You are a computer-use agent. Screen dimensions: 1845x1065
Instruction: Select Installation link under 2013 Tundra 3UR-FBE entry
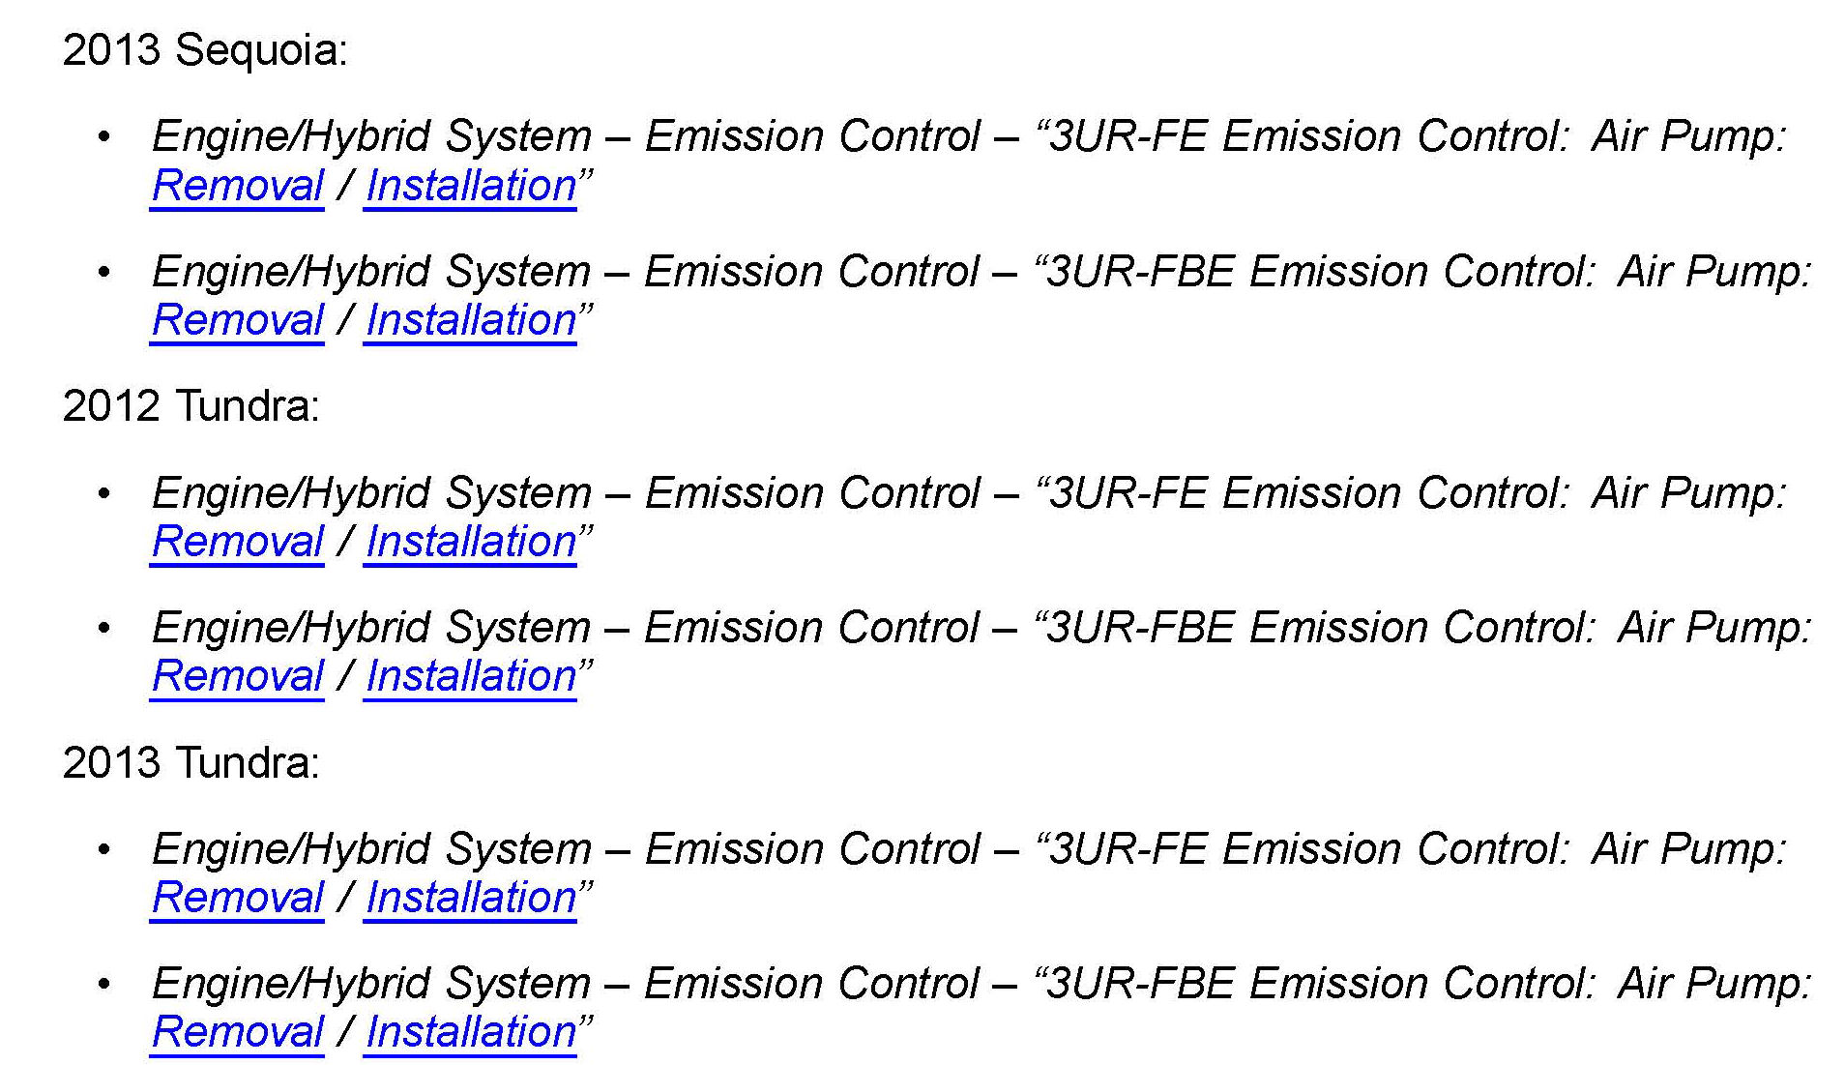pos(471,1032)
